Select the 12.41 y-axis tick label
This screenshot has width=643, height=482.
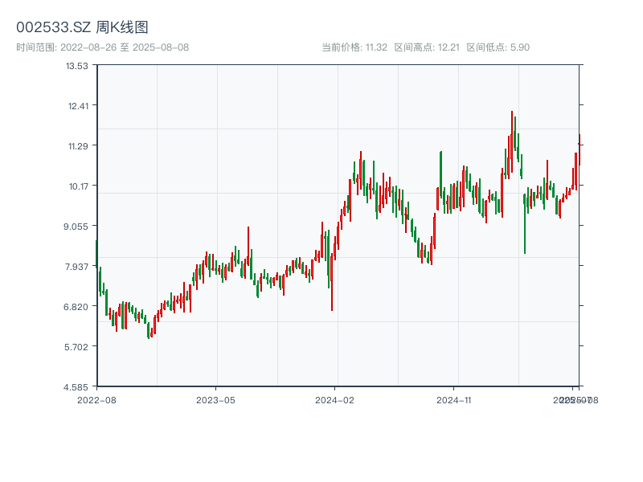pos(77,106)
